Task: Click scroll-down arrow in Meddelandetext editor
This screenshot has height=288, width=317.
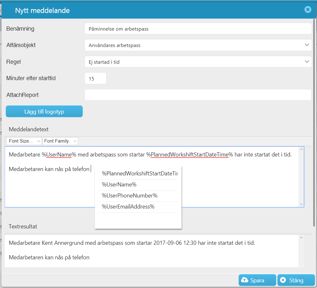Action: tap(301, 204)
